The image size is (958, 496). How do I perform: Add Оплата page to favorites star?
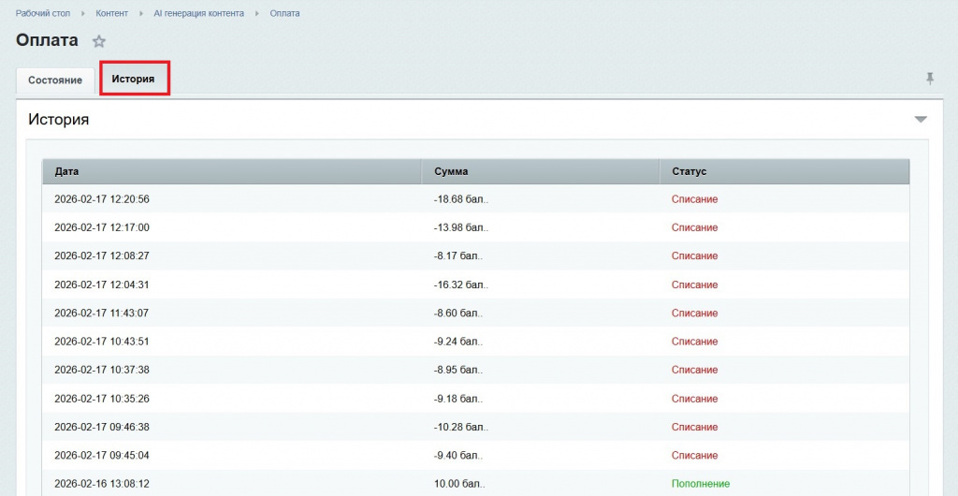[x=99, y=41]
